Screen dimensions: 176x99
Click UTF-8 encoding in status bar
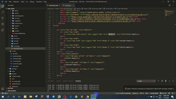(x=142, y=93)
